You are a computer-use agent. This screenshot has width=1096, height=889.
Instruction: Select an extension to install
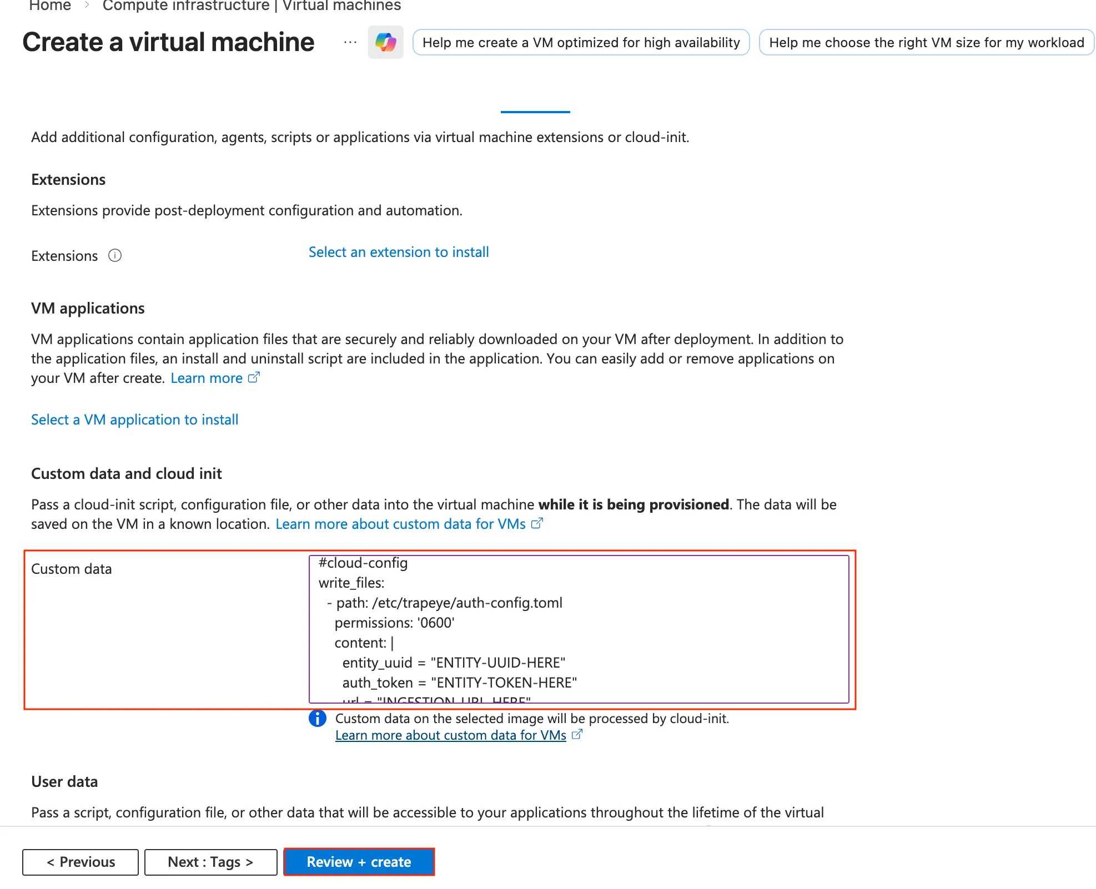(x=399, y=252)
